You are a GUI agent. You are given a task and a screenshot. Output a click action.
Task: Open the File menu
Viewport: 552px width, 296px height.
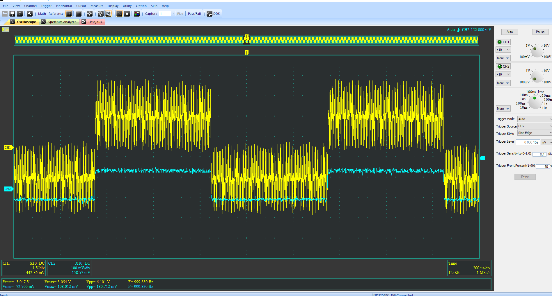(6, 6)
